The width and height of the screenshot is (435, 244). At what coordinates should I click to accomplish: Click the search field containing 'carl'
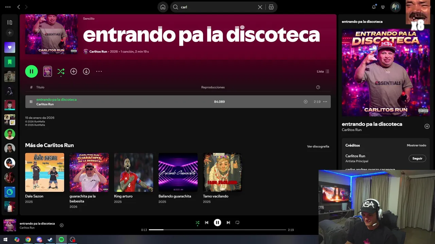click(217, 7)
